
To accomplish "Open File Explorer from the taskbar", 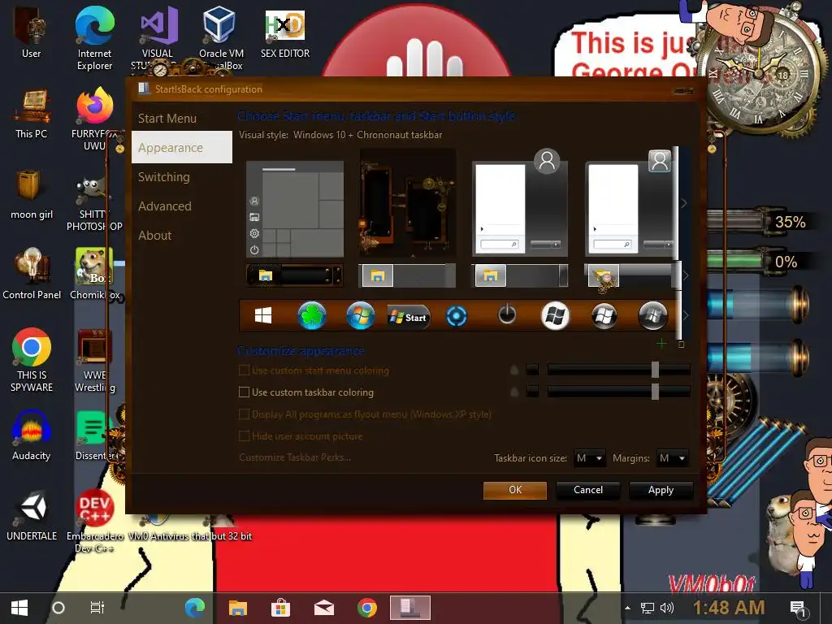I will pyautogui.click(x=238, y=608).
